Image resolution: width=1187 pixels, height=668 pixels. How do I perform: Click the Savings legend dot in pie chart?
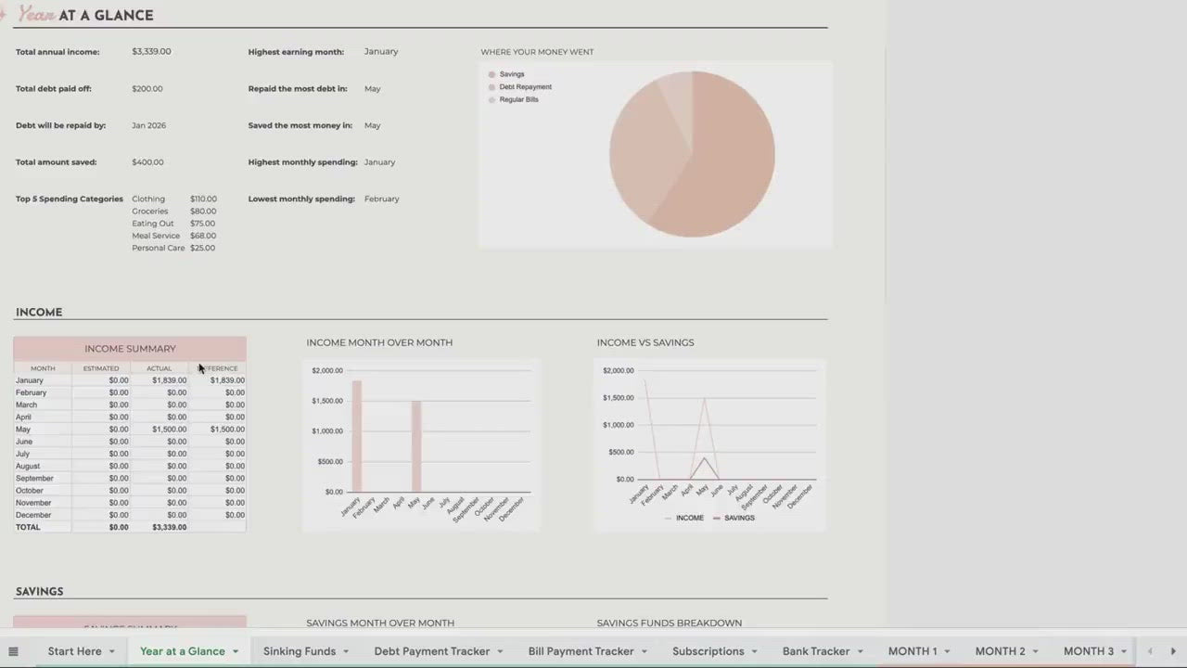coord(491,74)
